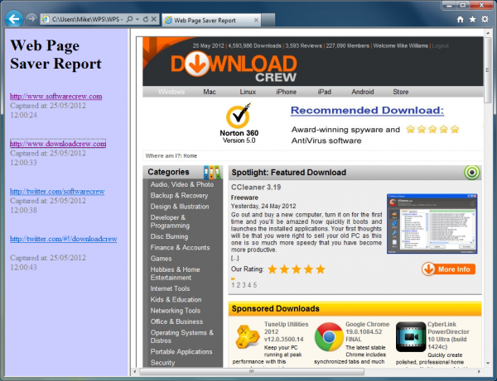
Task: Open the address bar dropdown arrow
Action: 138,19
